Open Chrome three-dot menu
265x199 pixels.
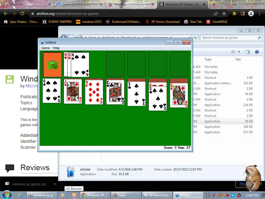259,13
